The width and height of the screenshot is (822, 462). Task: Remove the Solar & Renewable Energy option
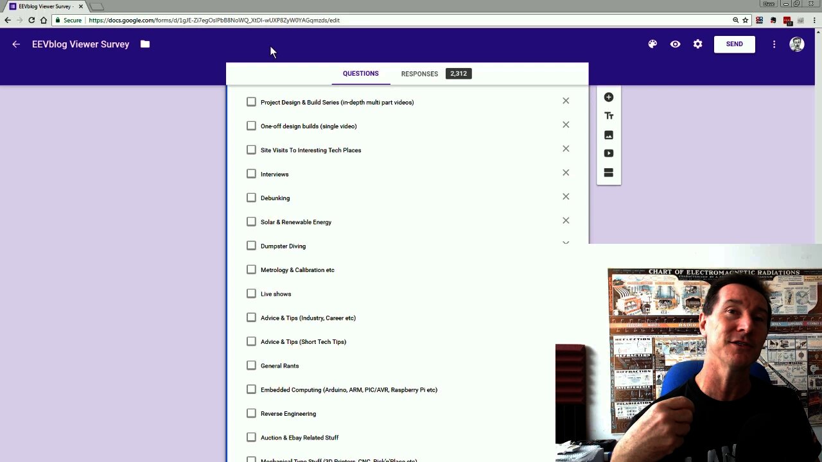pos(566,221)
